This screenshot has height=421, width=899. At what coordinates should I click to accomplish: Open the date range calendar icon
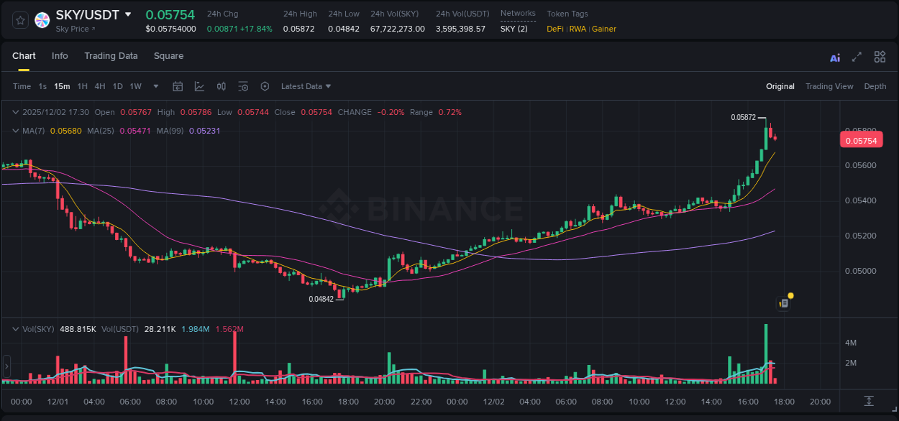pyautogui.click(x=178, y=86)
